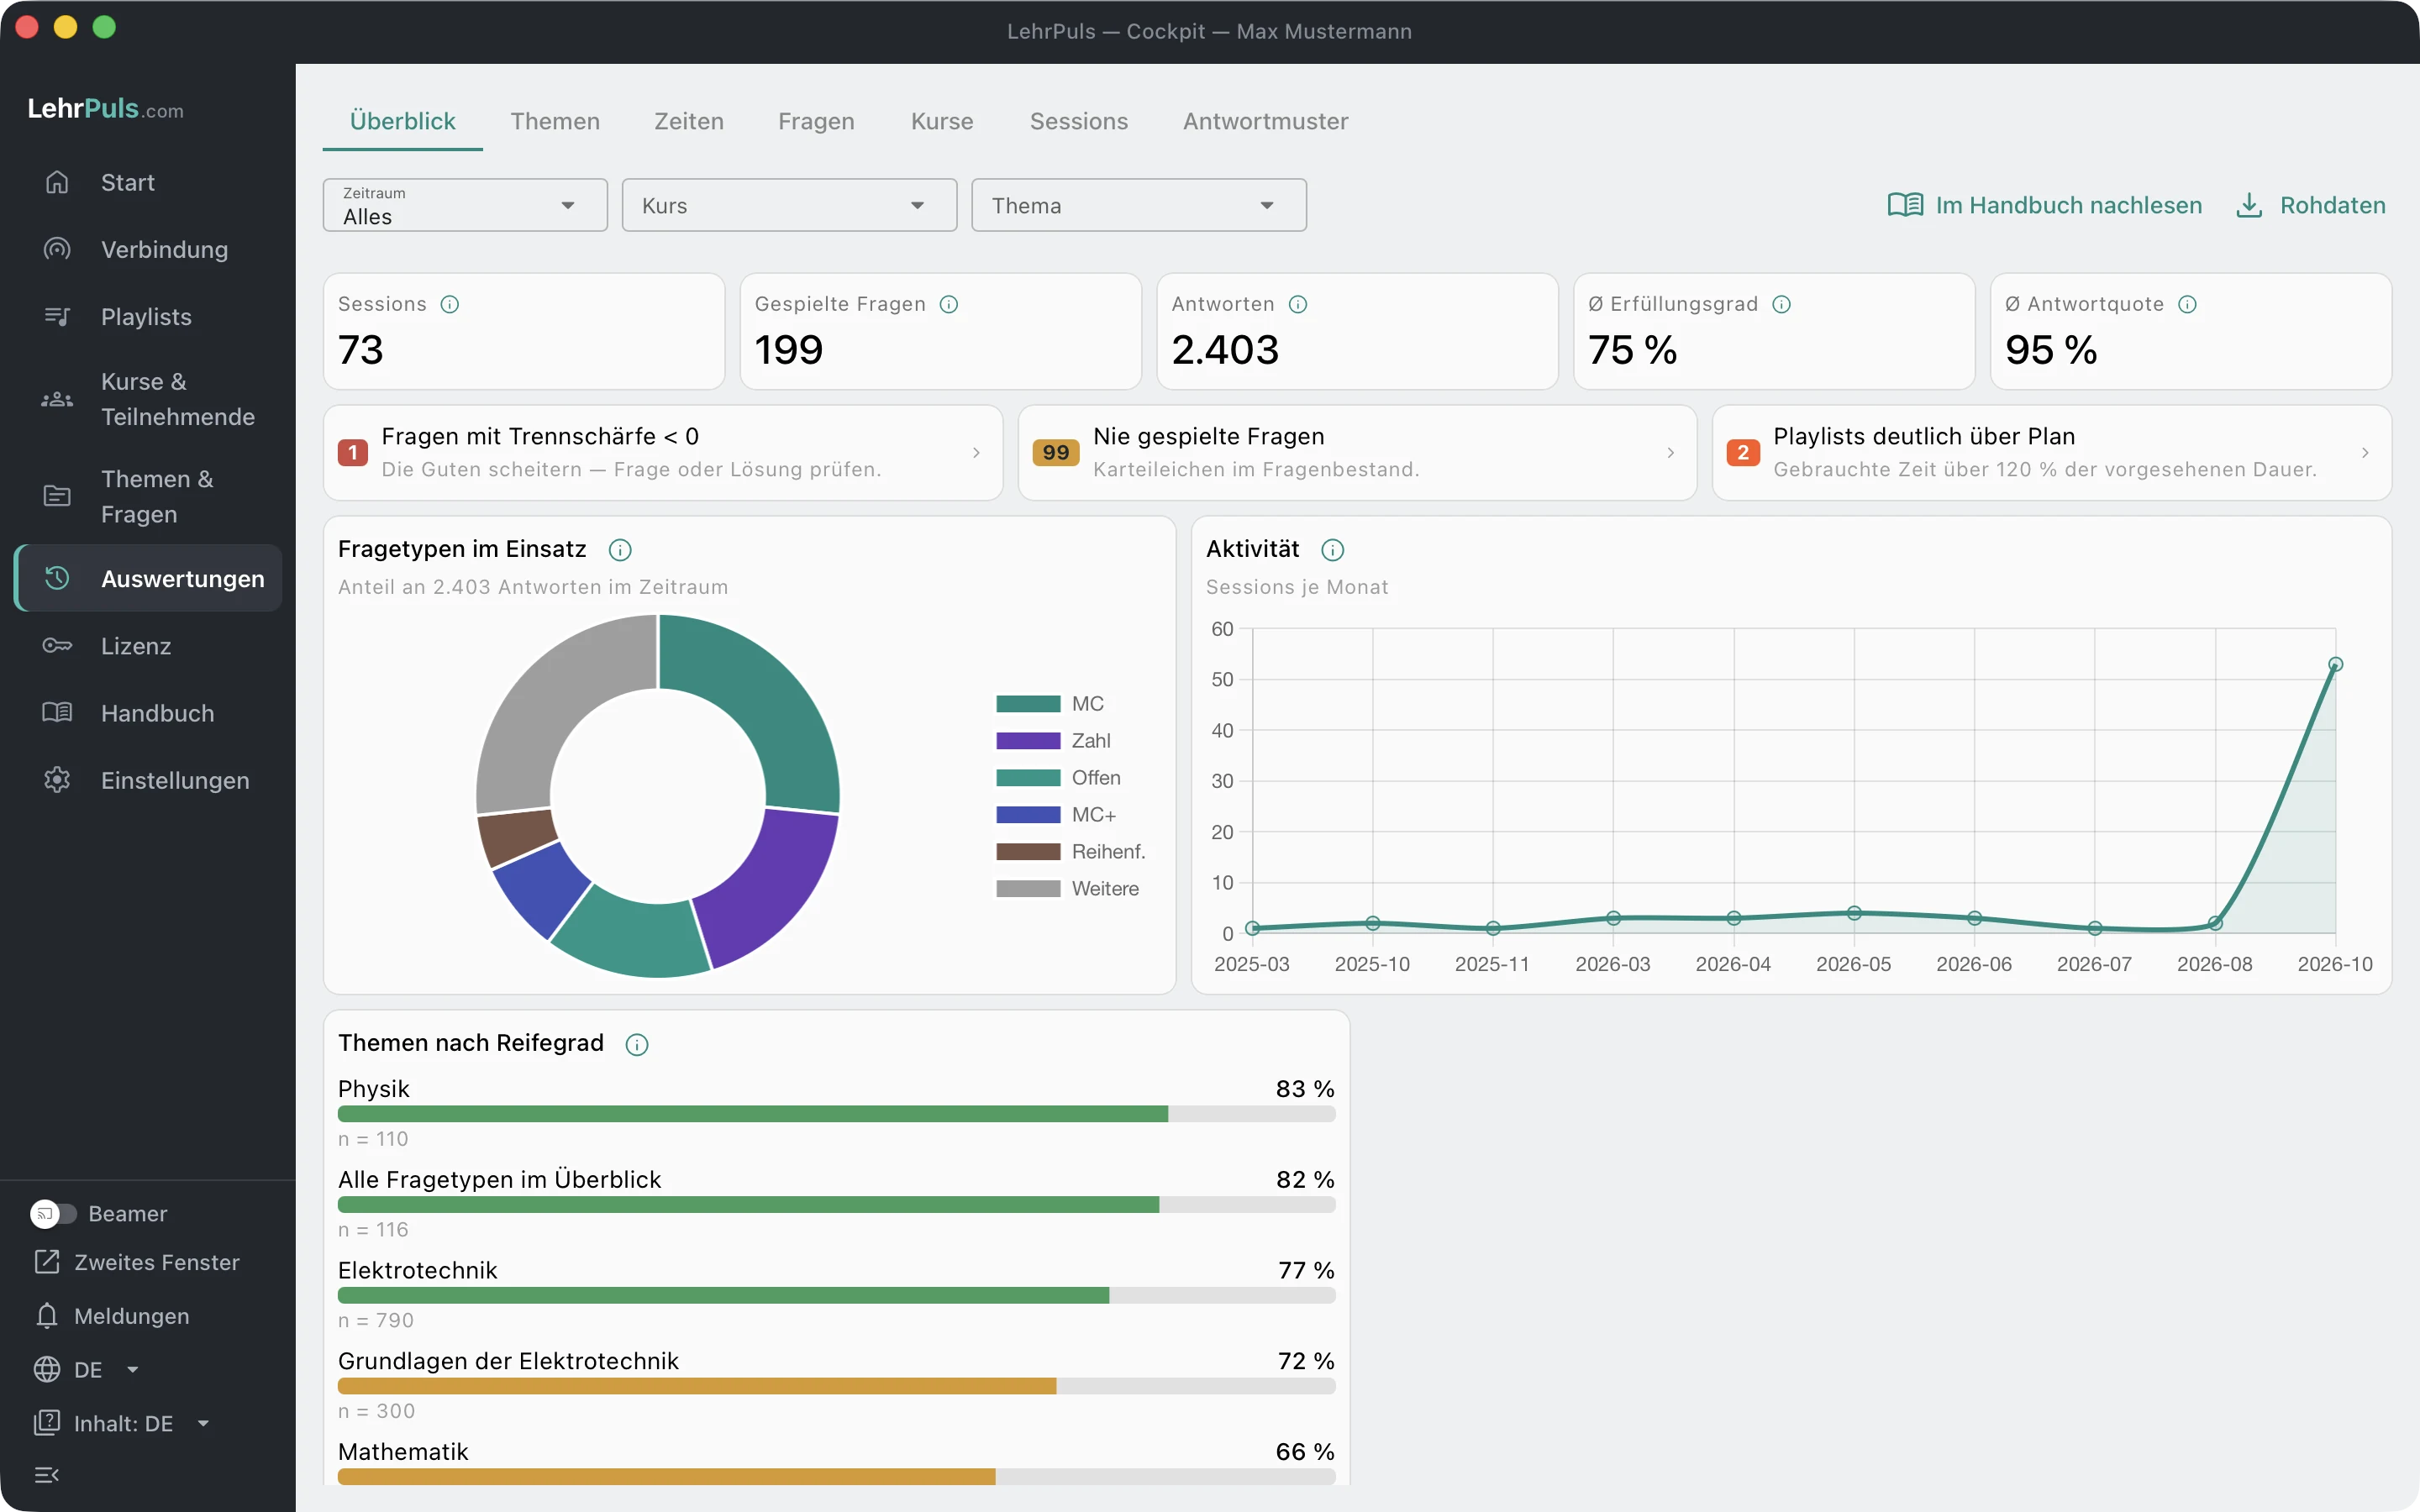Click info icon next to Fragetypen im Einsatz
The image size is (2420, 1512).
coord(620,550)
